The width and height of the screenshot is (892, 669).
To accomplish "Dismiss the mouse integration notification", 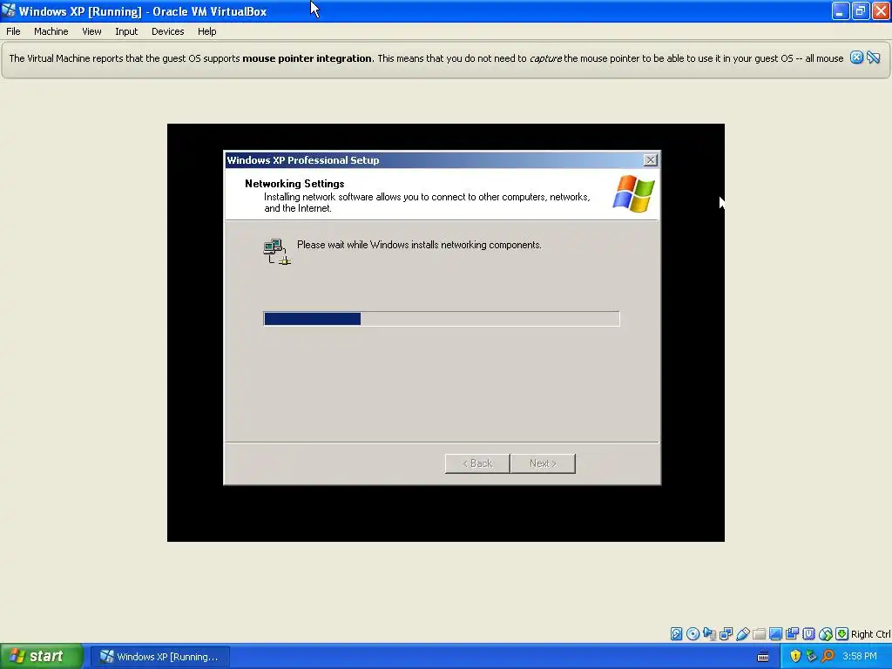I will pos(856,57).
